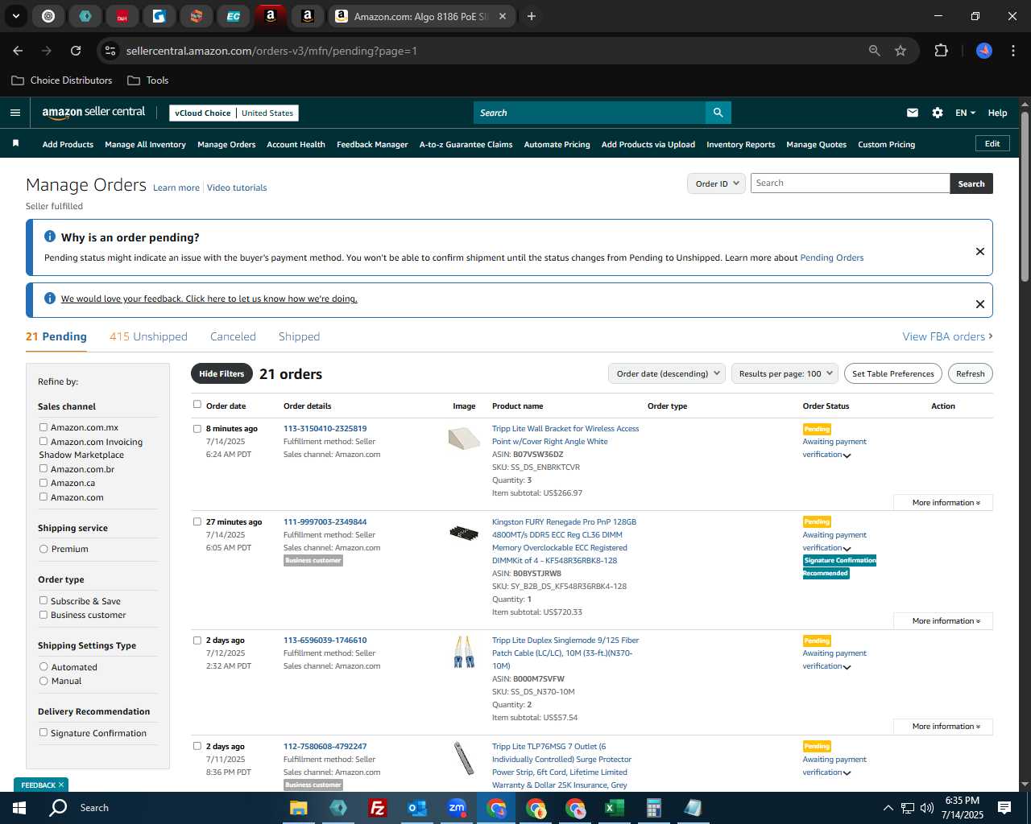Open Inventory Reports in navigation
This screenshot has height=824, width=1031.
point(740,144)
